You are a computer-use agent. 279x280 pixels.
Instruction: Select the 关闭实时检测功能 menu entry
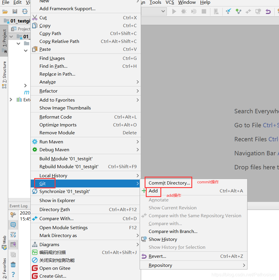[x=86, y=260]
